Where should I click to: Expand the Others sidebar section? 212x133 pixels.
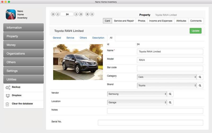point(24,62)
